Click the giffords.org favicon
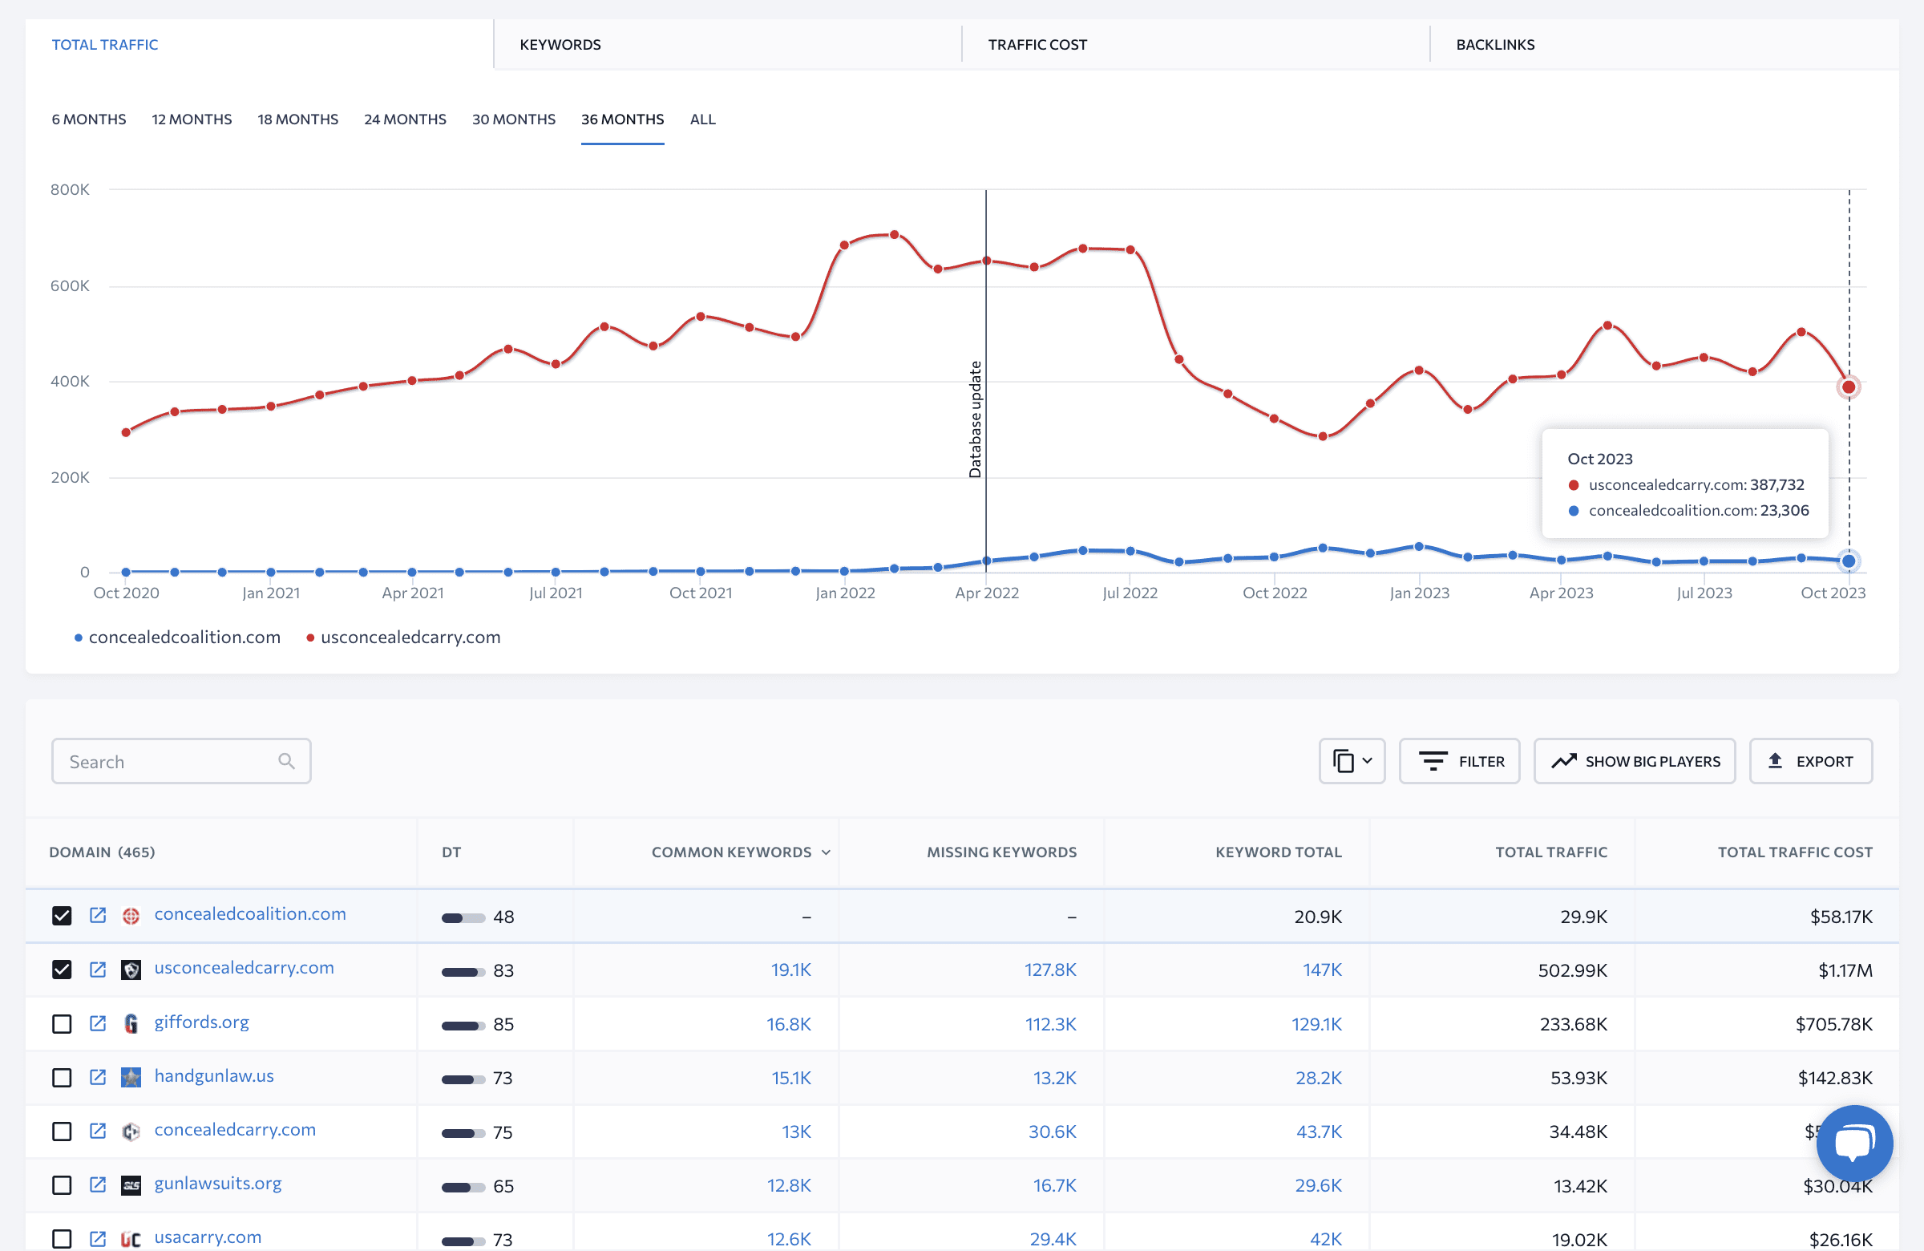The width and height of the screenshot is (1924, 1251). (131, 1023)
